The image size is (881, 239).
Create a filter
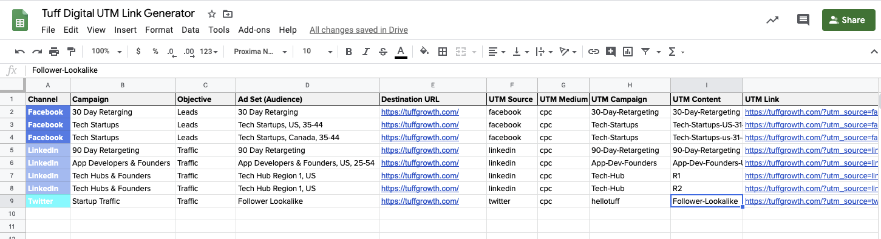pos(645,52)
